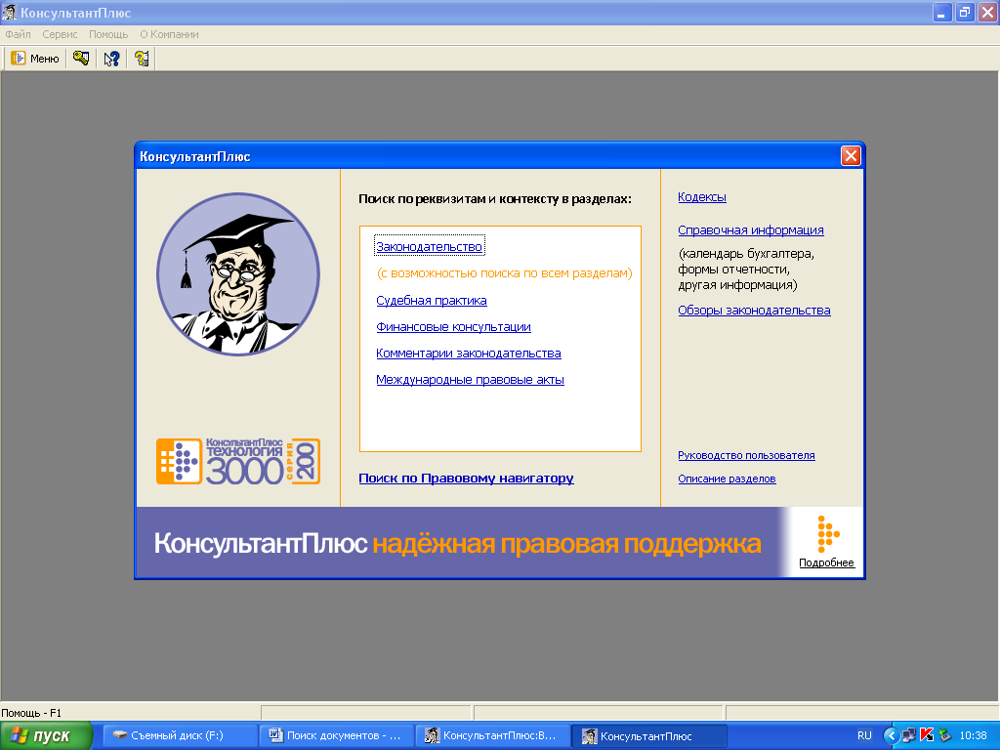Image resolution: width=1000 pixels, height=750 pixels.
Task: Click the Подробнее link
Action: pos(826,562)
